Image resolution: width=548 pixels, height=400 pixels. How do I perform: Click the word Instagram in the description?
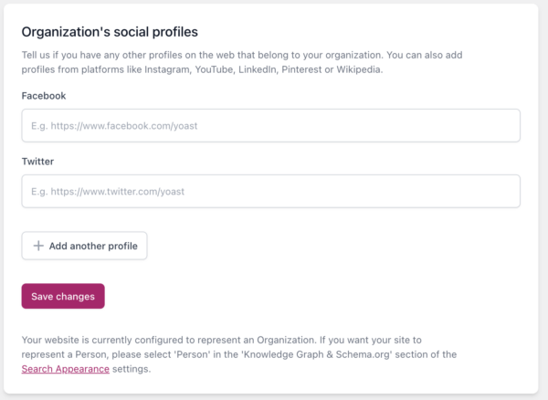pos(168,69)
